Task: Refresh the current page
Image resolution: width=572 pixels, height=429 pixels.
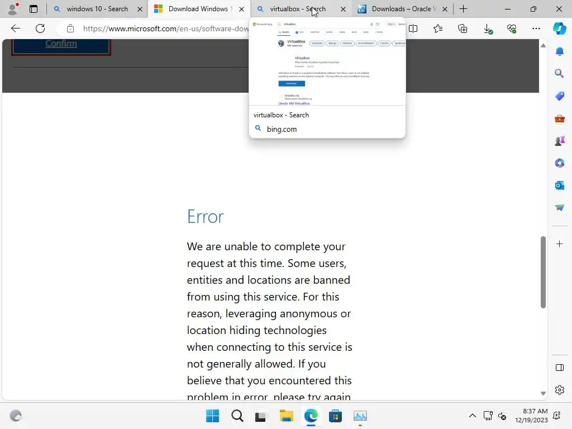Action: (40, 28)
